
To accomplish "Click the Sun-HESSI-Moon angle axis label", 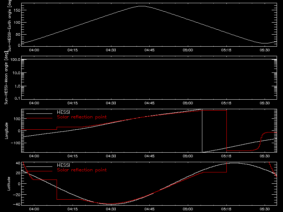I will point(6,78).
